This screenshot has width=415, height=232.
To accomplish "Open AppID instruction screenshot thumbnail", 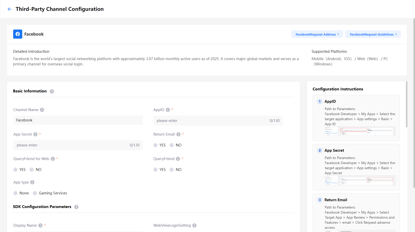I will pyautogui.click(x=360, y=131).
